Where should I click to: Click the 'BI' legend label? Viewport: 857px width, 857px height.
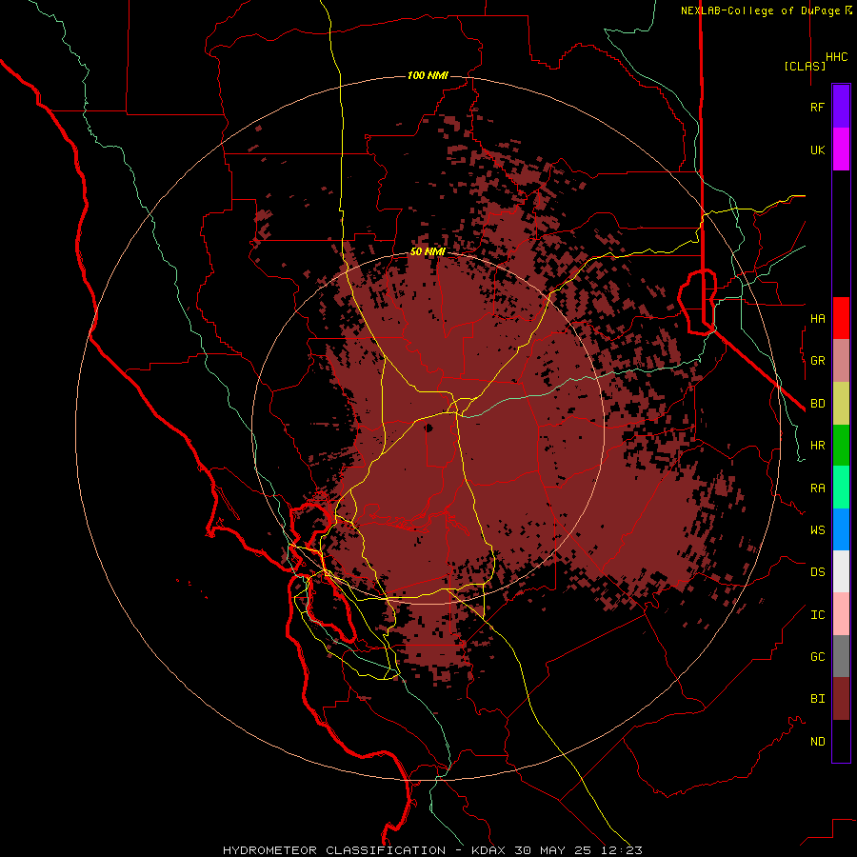point(817,699)
